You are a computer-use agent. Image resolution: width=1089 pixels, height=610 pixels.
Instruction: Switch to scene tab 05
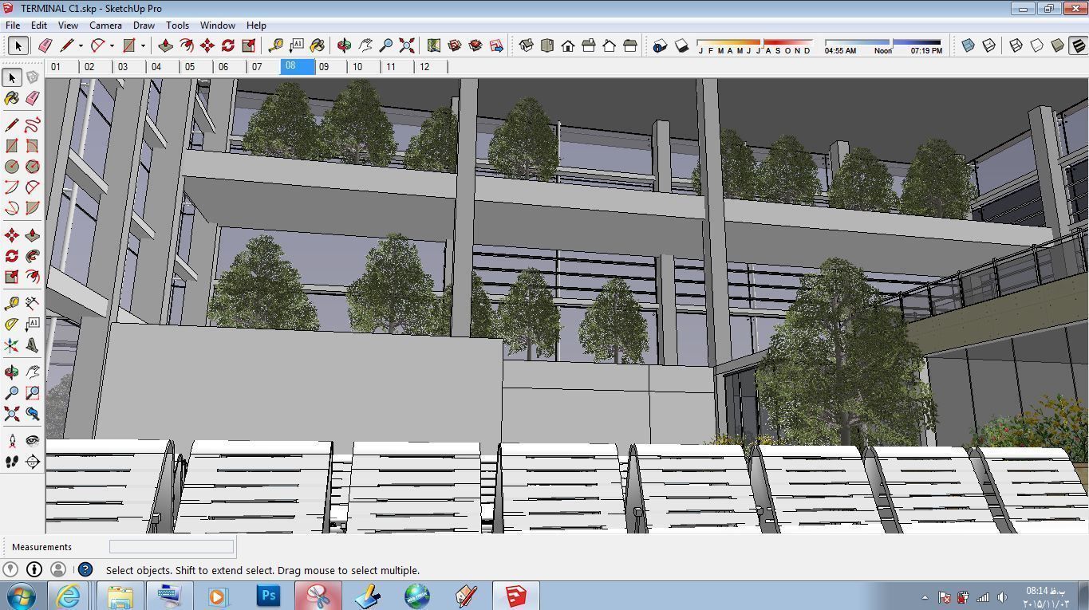(x=190, y=67)
